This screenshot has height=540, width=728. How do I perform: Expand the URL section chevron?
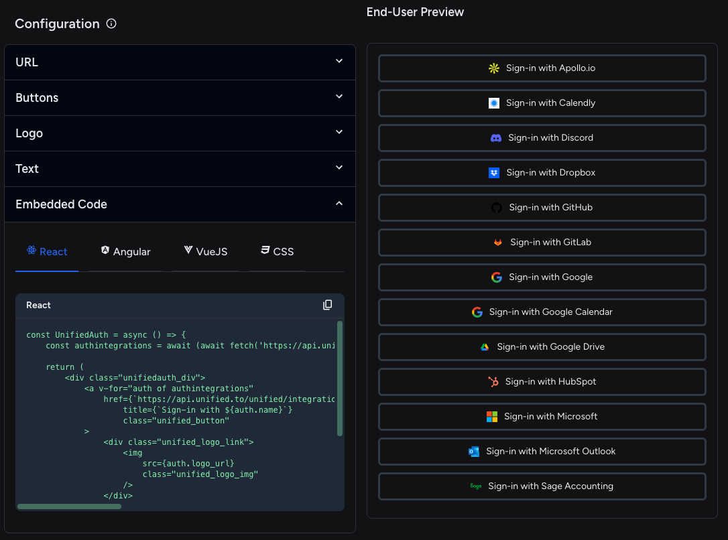pos(339,61)
